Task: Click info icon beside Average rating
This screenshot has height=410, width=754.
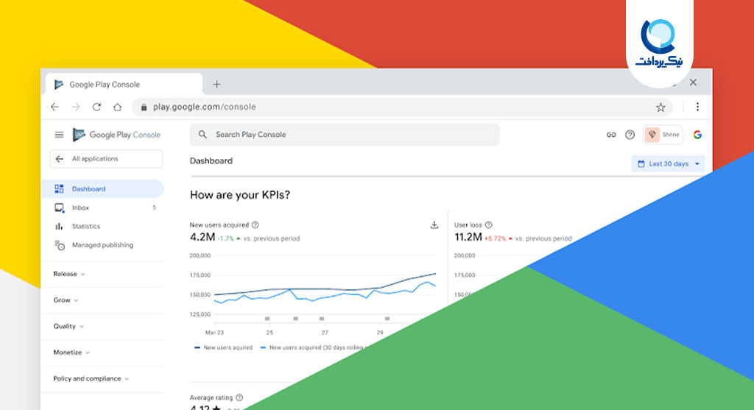Action: pos(239,397)
